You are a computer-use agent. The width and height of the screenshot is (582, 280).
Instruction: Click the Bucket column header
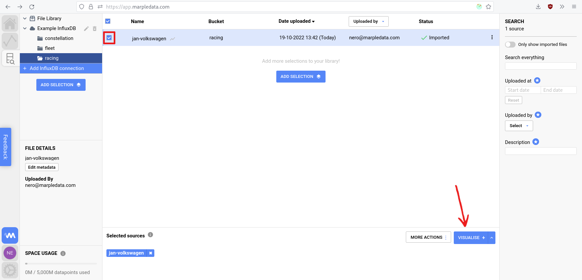click(x=216, y=21)
